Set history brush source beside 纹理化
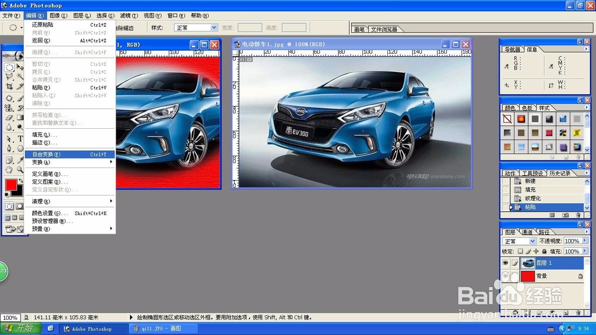This screenshot has height=335, width=596. pos(505,198)
